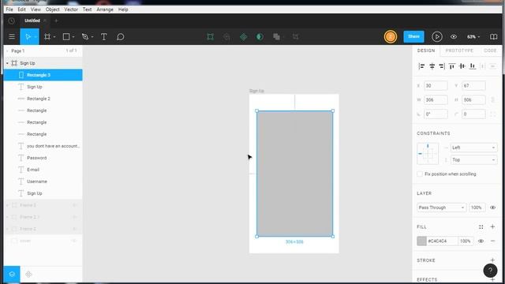Image resolution: width=505 pixels, height=284 pixels.
Task: Click the Crop icon in the toolbar
Action: [x=295, y=37]
